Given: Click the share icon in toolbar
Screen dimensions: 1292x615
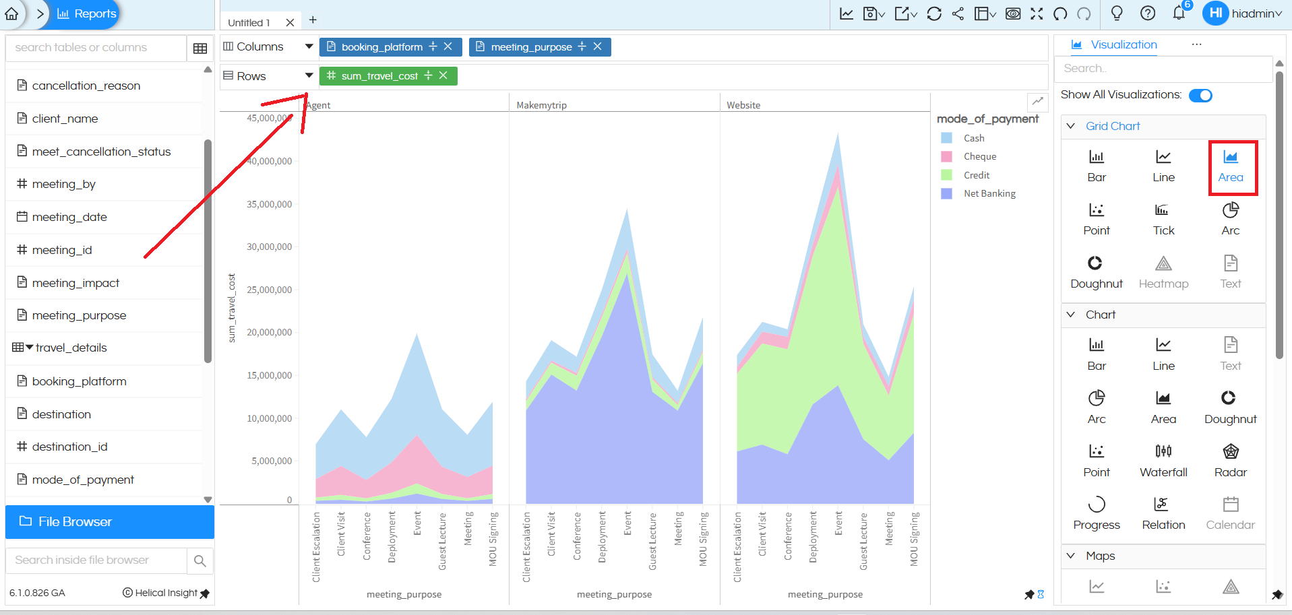Looking at the screenshot, I should click(x=958, y=13).
